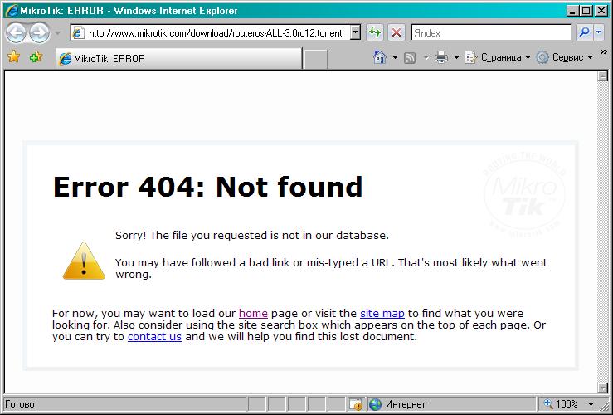The height and width of the screenshot is (415, 613).
Task: Click the page icon in address bar
Action: tap(78, 33)
